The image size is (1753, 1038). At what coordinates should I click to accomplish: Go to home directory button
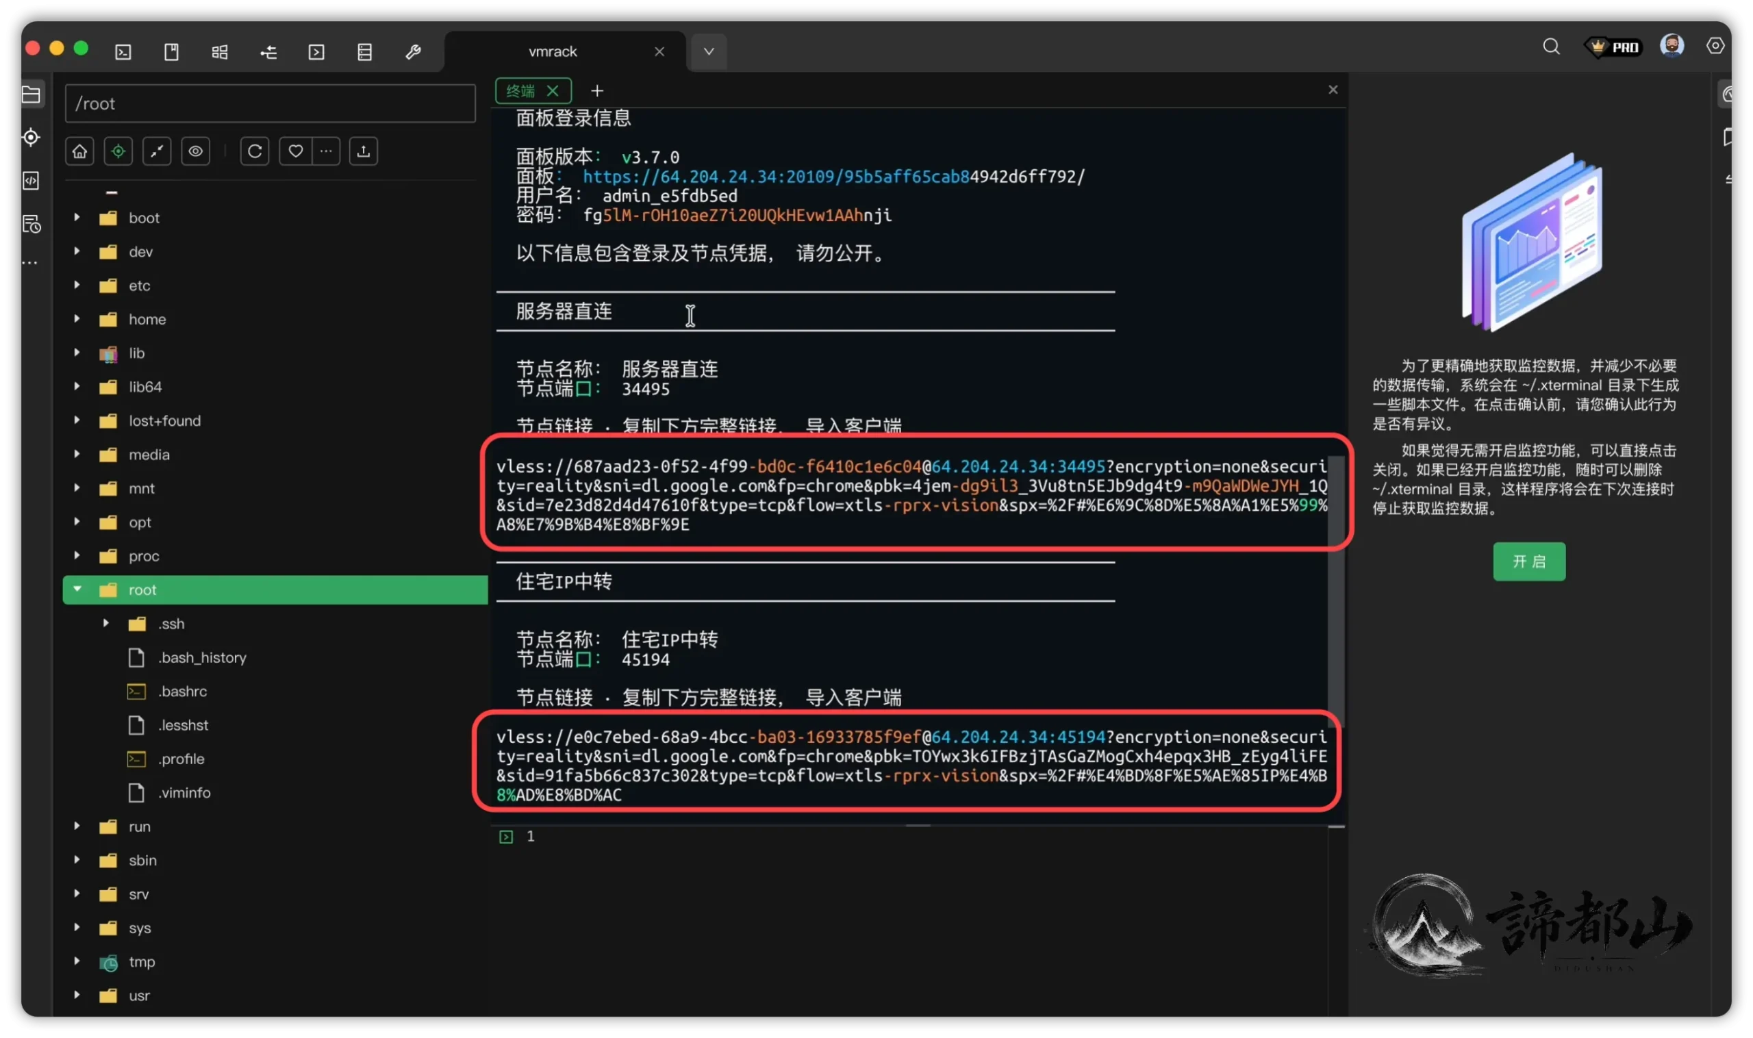(x=79, y=151)
